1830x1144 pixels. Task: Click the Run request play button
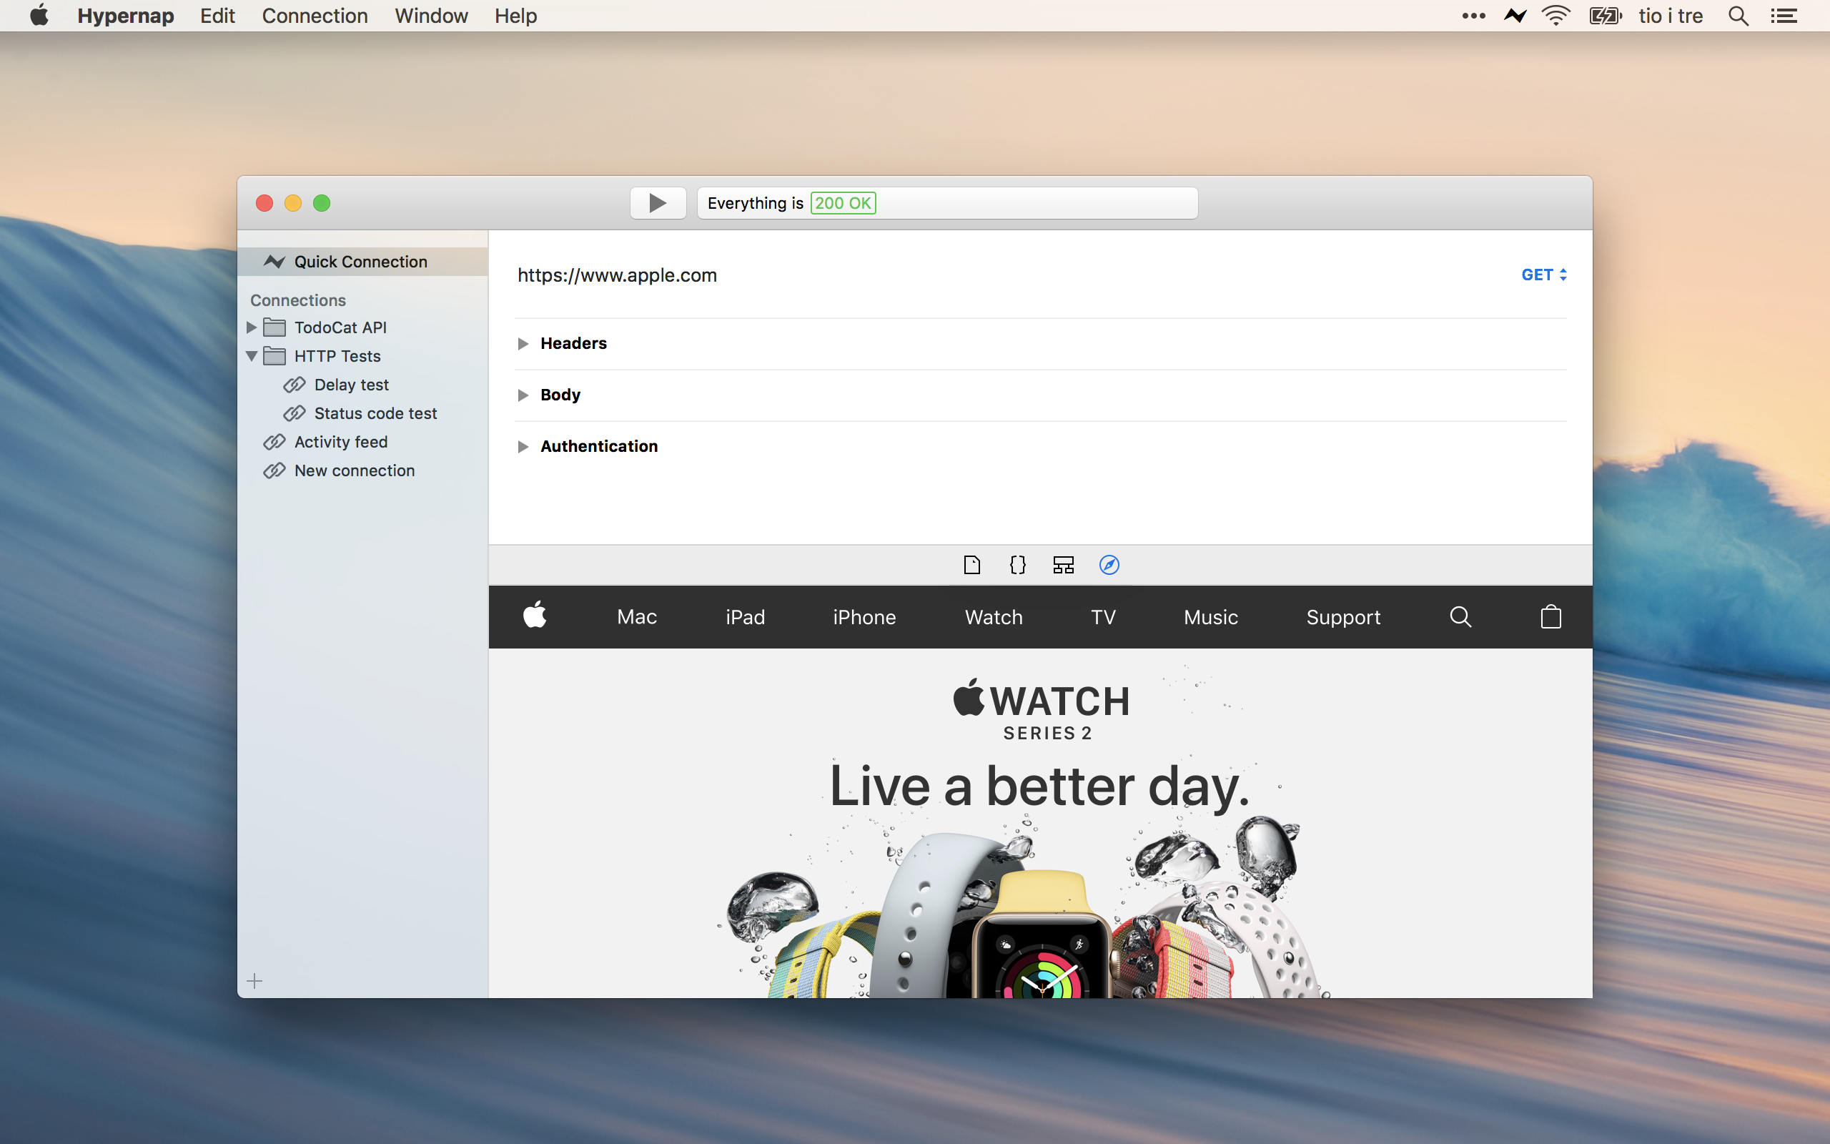click(658, 203)
